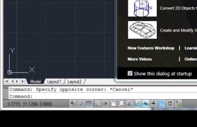Show lineweight using status bar icon
The width and height of the screenshot is (197, 127).
pyautogui.click(x=154, y=104)
